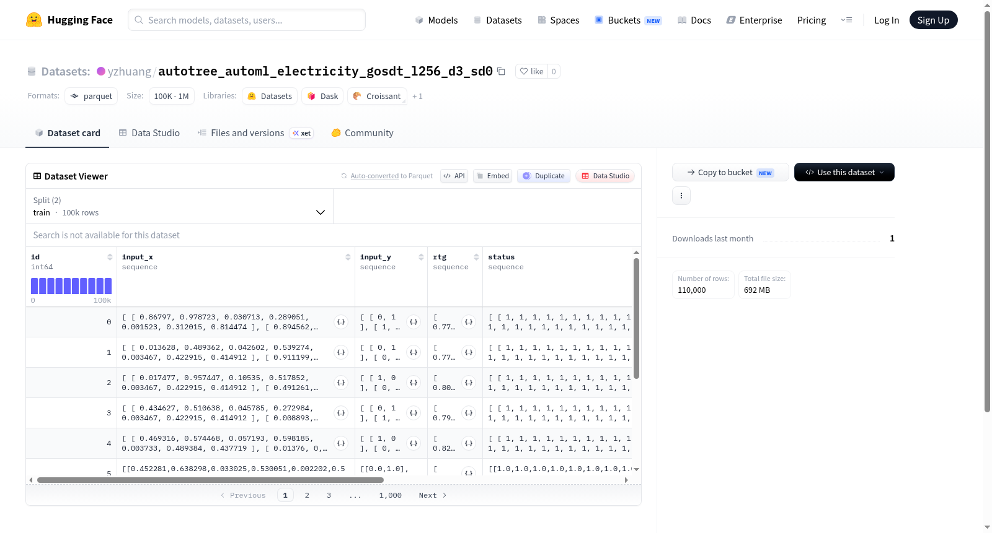Sort by the input_x column

[x=348, y=257]
